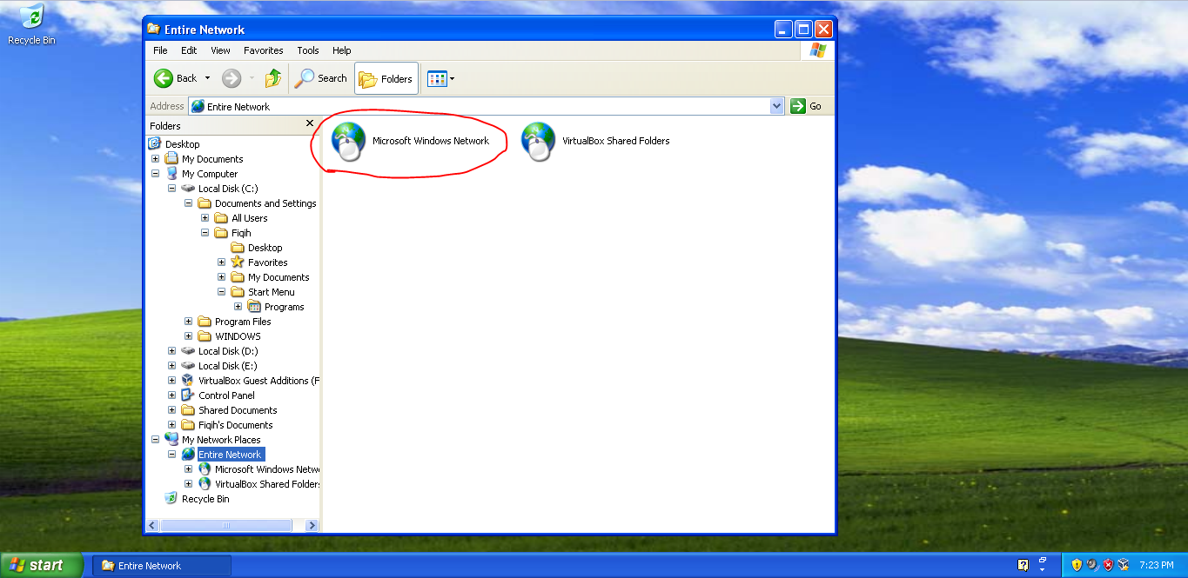Expand the WINDOWS folder node

click(189, 336)
